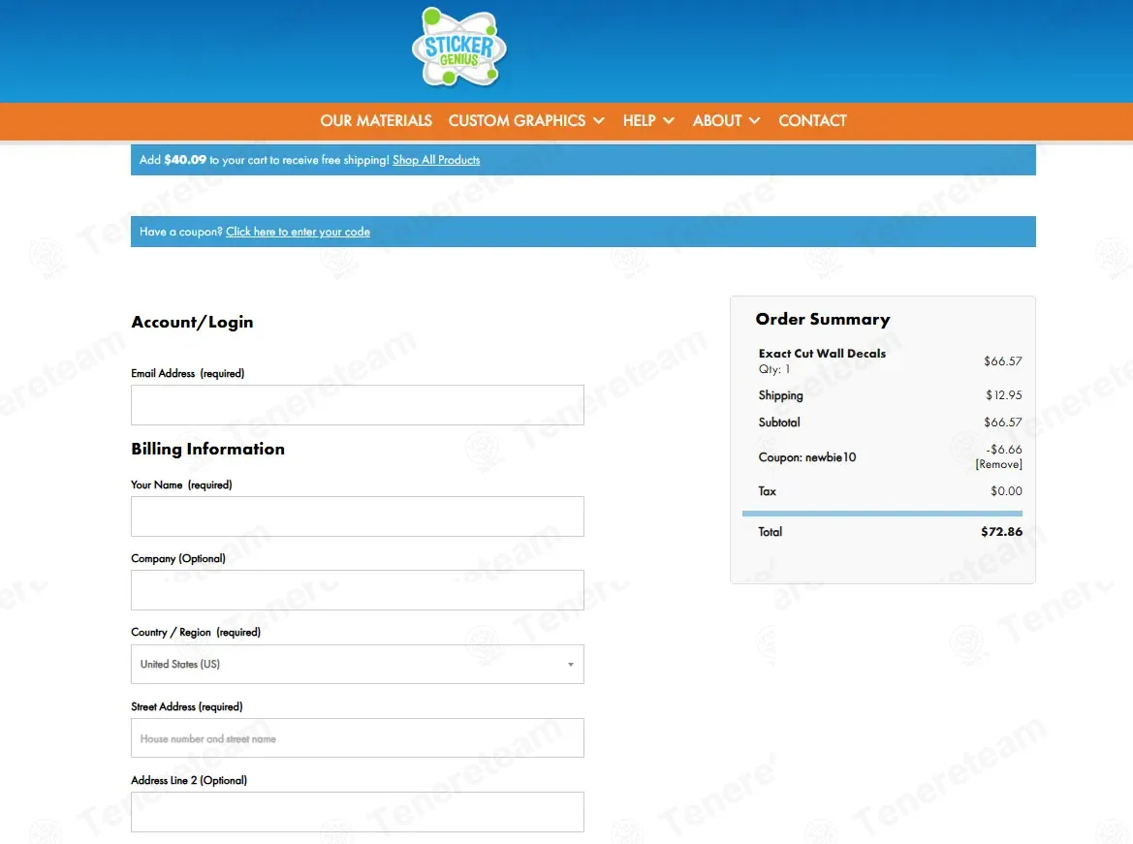Click the chevron arrow beside About
Viewport: 1133px width, 844px height.
tap(755, 121)
